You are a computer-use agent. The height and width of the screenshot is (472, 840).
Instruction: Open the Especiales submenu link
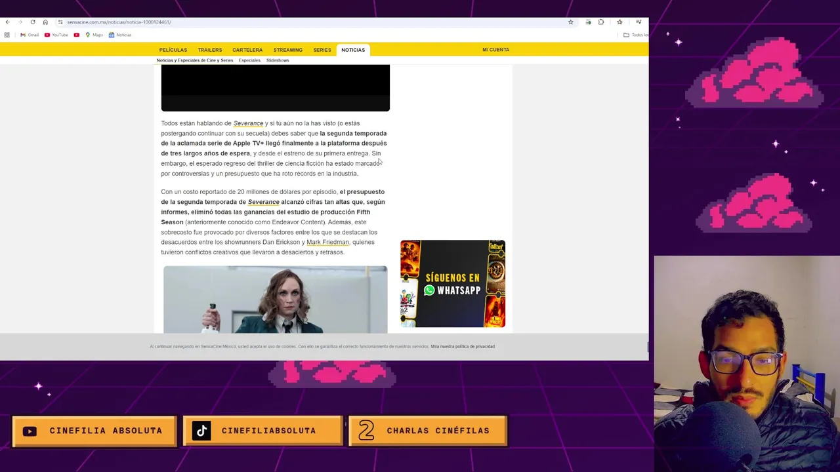click(x=249, y=60)
